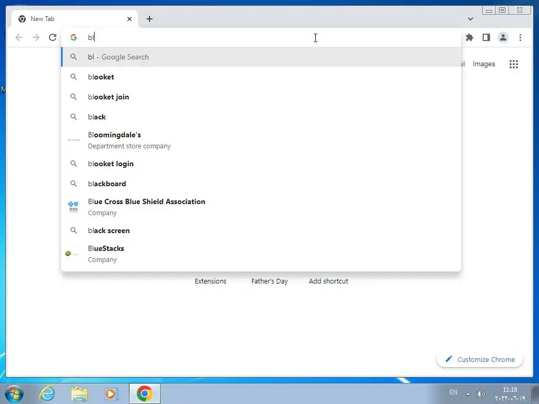Expand the tab search chevron
539x404 pixels.
pos(470,19)
